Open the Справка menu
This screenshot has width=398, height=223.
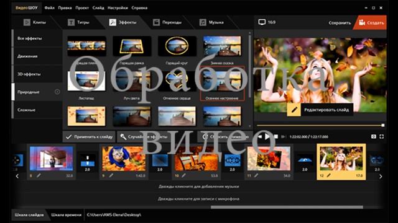139,8
